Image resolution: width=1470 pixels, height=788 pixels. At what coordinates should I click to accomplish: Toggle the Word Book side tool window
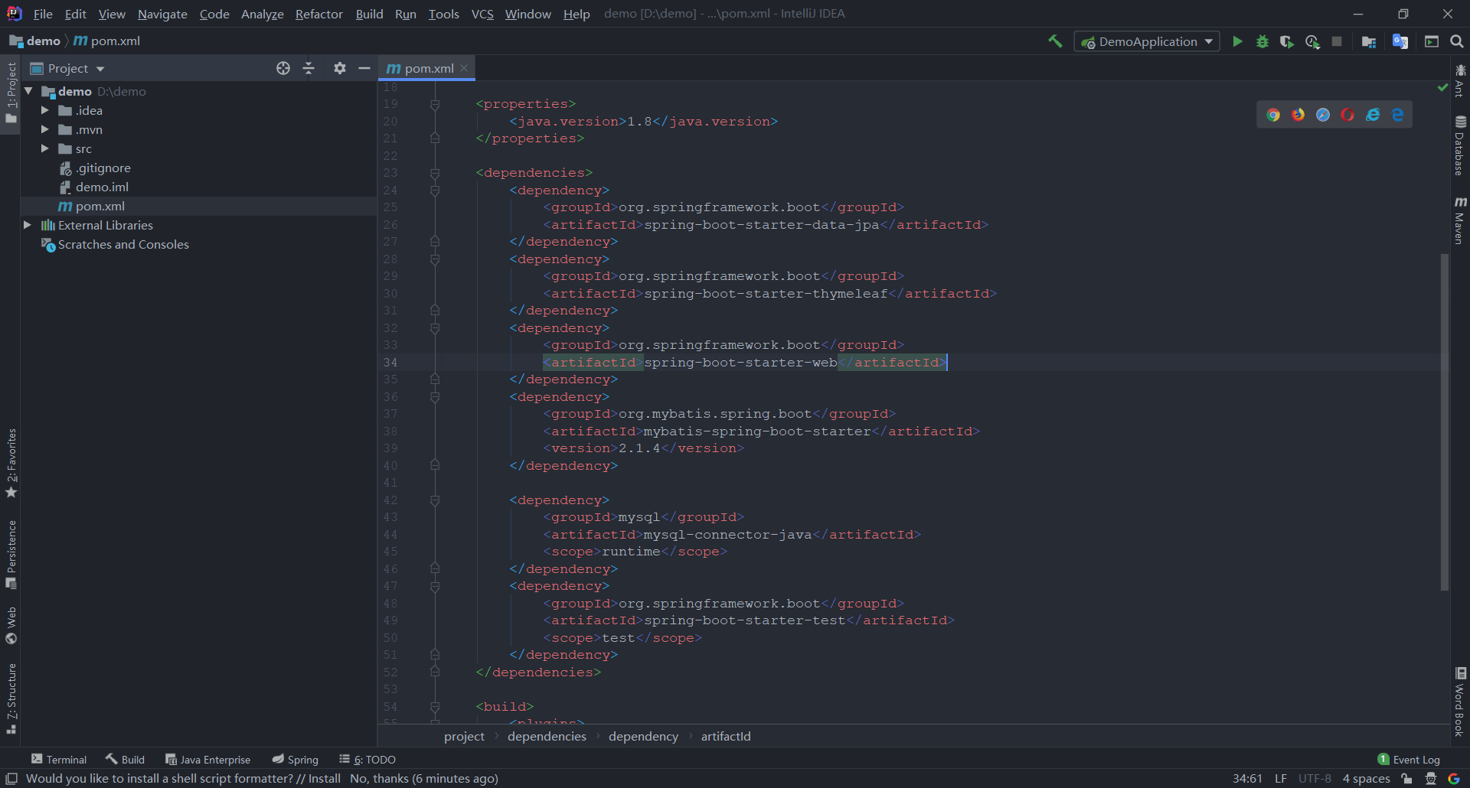pos(1460,702)
